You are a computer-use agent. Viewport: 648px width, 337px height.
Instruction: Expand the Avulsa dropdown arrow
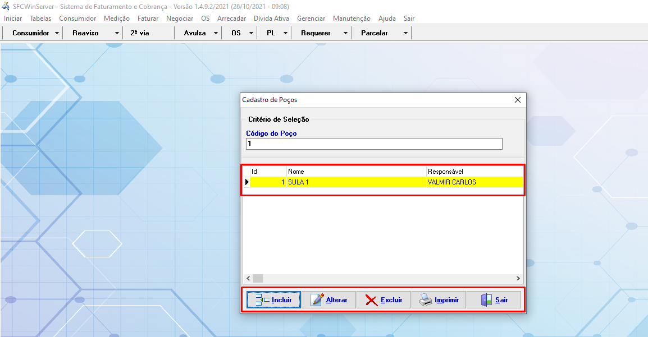coord(216,33)
